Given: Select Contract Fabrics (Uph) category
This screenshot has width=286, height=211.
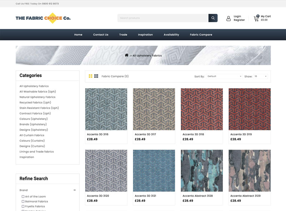Looking at the screenshot, I should point(35,113).
